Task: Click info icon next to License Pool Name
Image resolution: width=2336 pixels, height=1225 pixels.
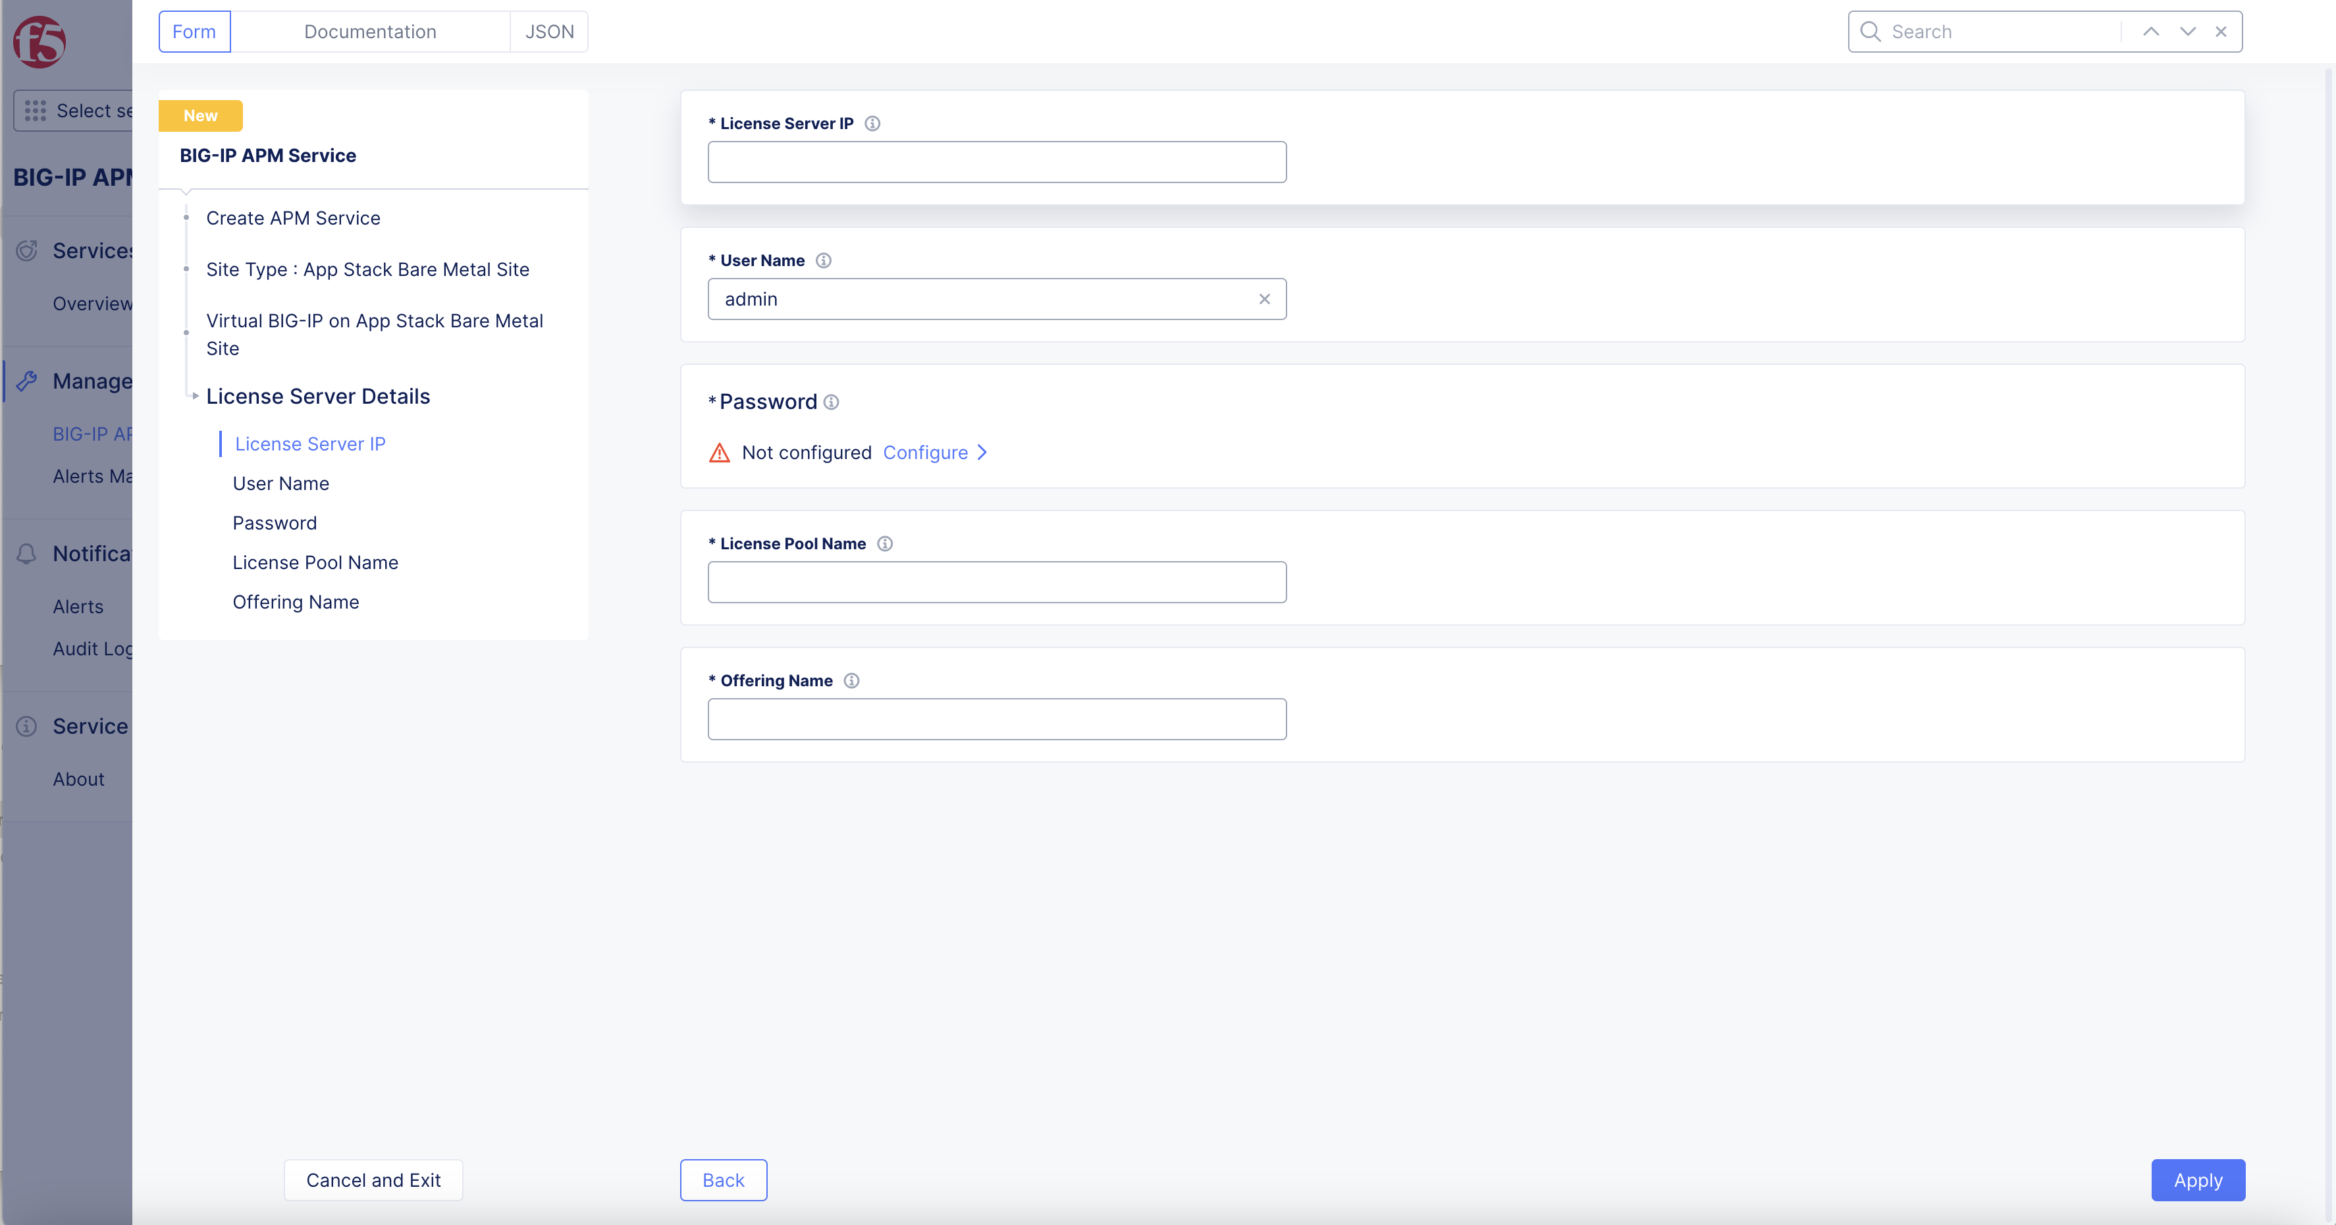Action: [x=885, y=543]
